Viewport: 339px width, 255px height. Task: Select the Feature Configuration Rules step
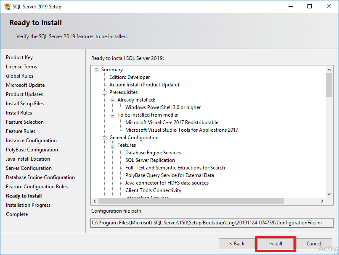click(37, 187)
